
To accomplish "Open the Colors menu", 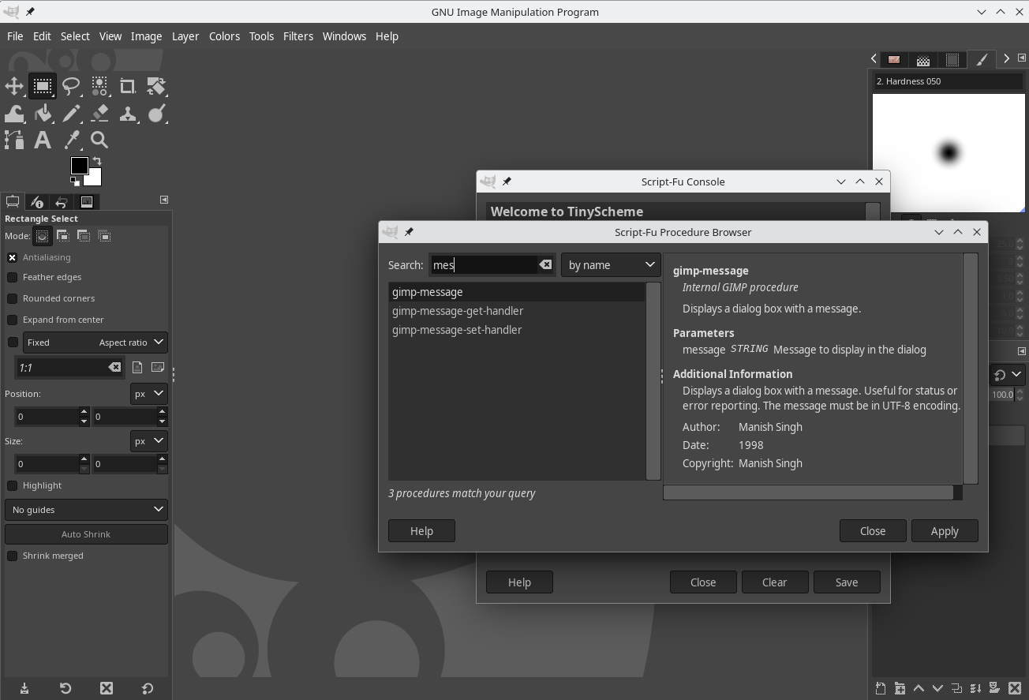I will click(224, 36).
